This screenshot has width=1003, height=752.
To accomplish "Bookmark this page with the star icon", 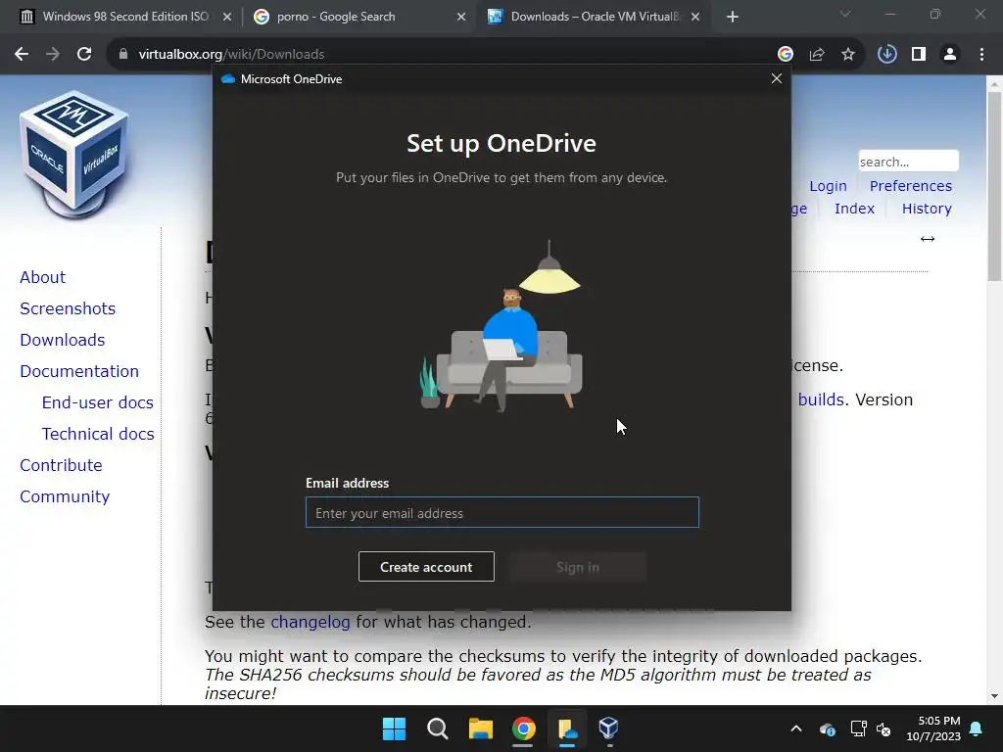I will click(x=848, y=55).
